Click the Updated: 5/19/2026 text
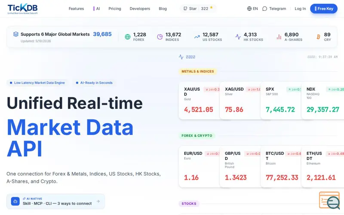 pos(36,41)
